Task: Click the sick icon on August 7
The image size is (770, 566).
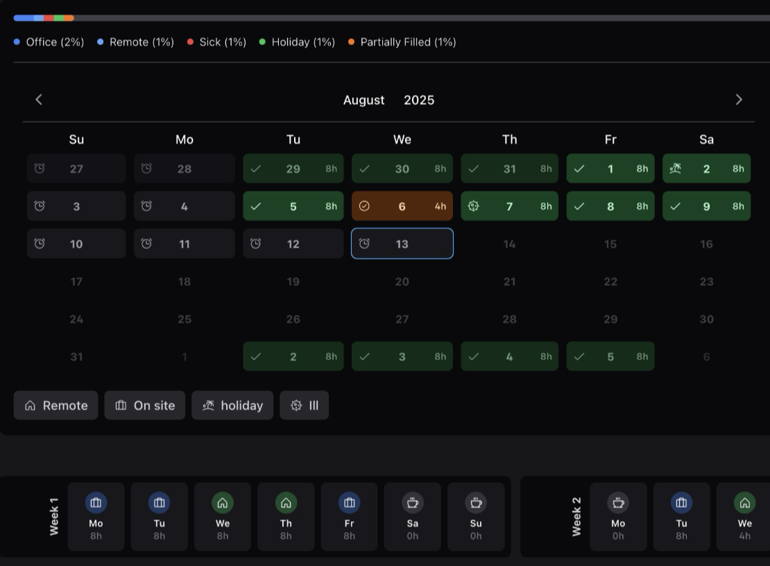Action: point(474,206)
